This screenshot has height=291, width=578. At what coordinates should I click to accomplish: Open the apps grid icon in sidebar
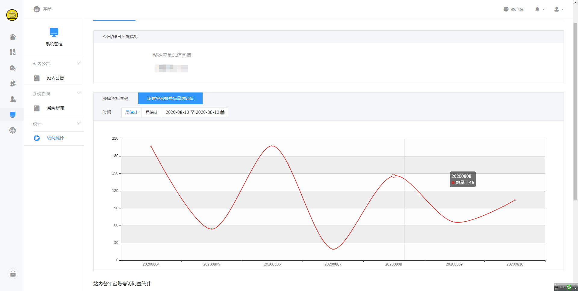[12, 52]
